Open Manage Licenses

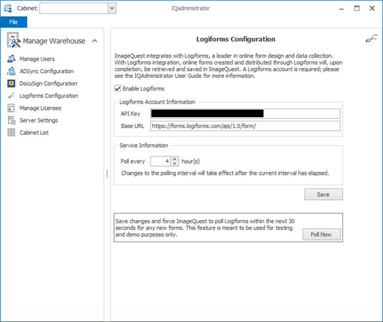pyautogui.click(x=41, y=108)
